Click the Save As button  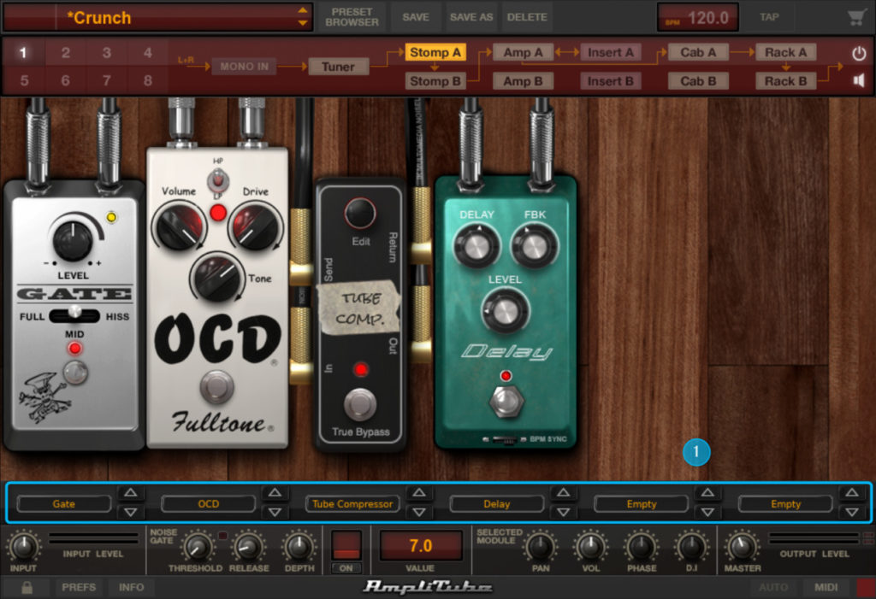pyautogui.click(x=471, y=17)
